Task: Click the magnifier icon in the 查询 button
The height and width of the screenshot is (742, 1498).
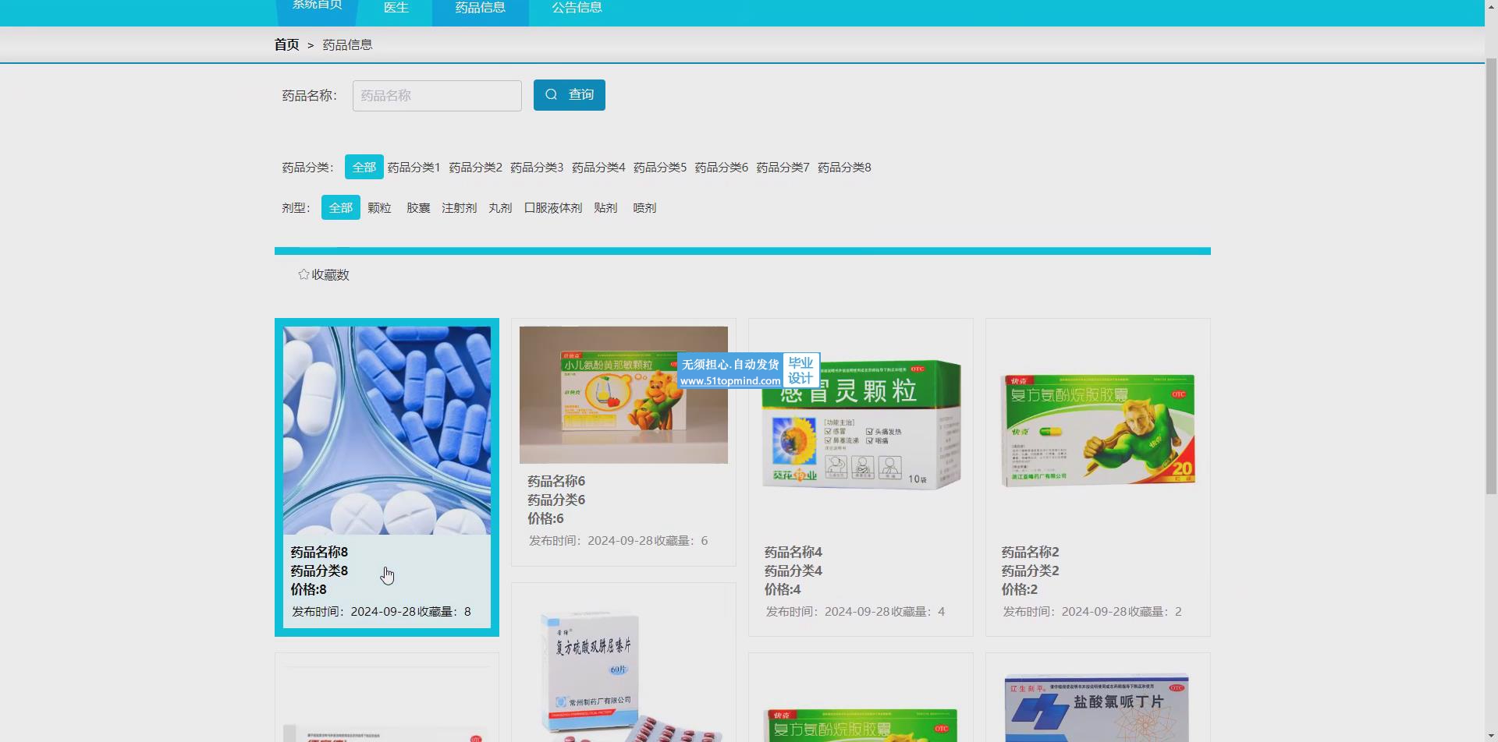Action: 552,94
